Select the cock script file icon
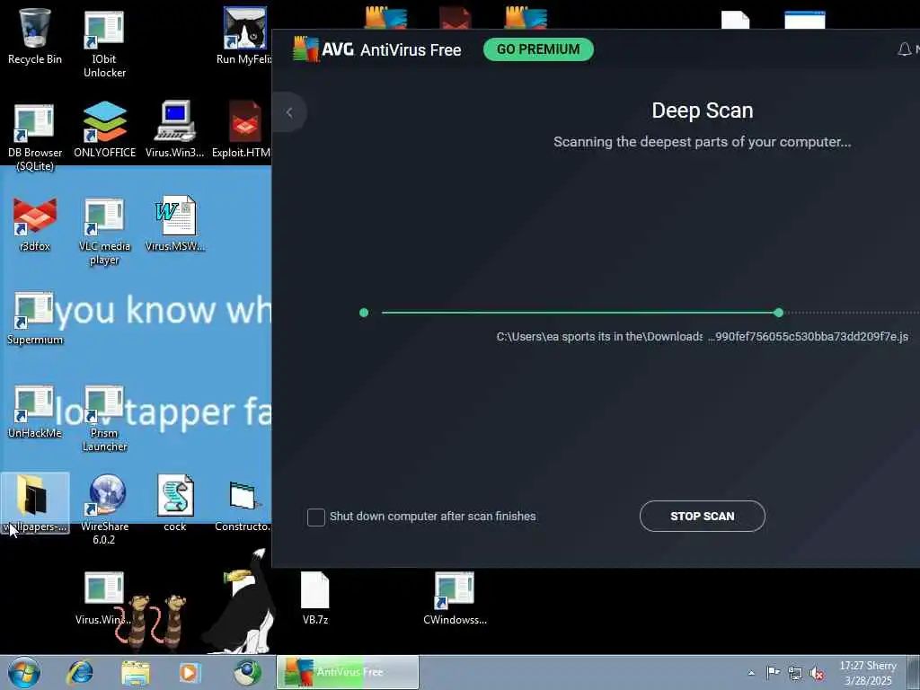The width and height of the screenshot is (920, 690). pos(175,503)
